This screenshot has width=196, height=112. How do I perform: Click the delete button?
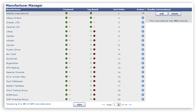pyautogui.click(x=175, y=14)
